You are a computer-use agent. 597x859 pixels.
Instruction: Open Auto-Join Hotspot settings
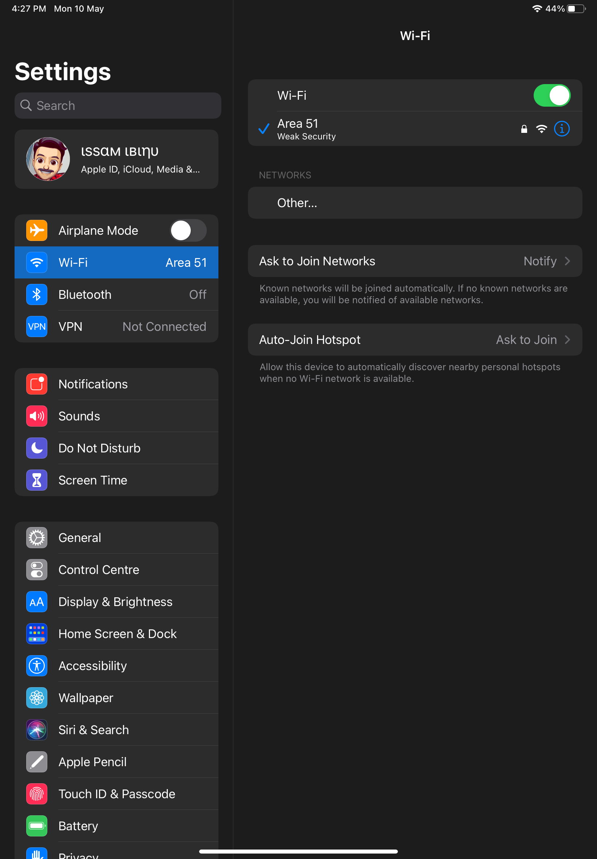coord(415,340)
